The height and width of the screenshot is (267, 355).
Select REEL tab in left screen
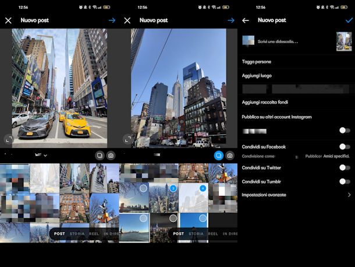tap(94, 234)
